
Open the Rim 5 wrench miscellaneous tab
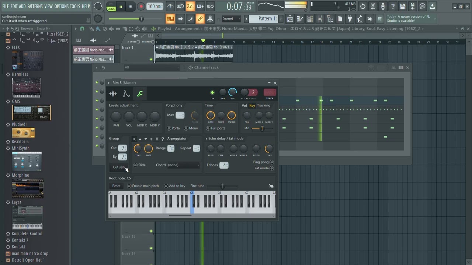[140, 94]
